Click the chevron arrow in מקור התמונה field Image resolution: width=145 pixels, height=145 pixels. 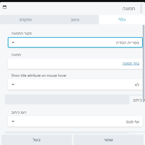[x=13, y=42]
